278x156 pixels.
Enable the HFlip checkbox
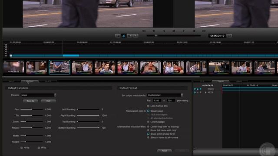pyautogui.click(x=22, y=148)
